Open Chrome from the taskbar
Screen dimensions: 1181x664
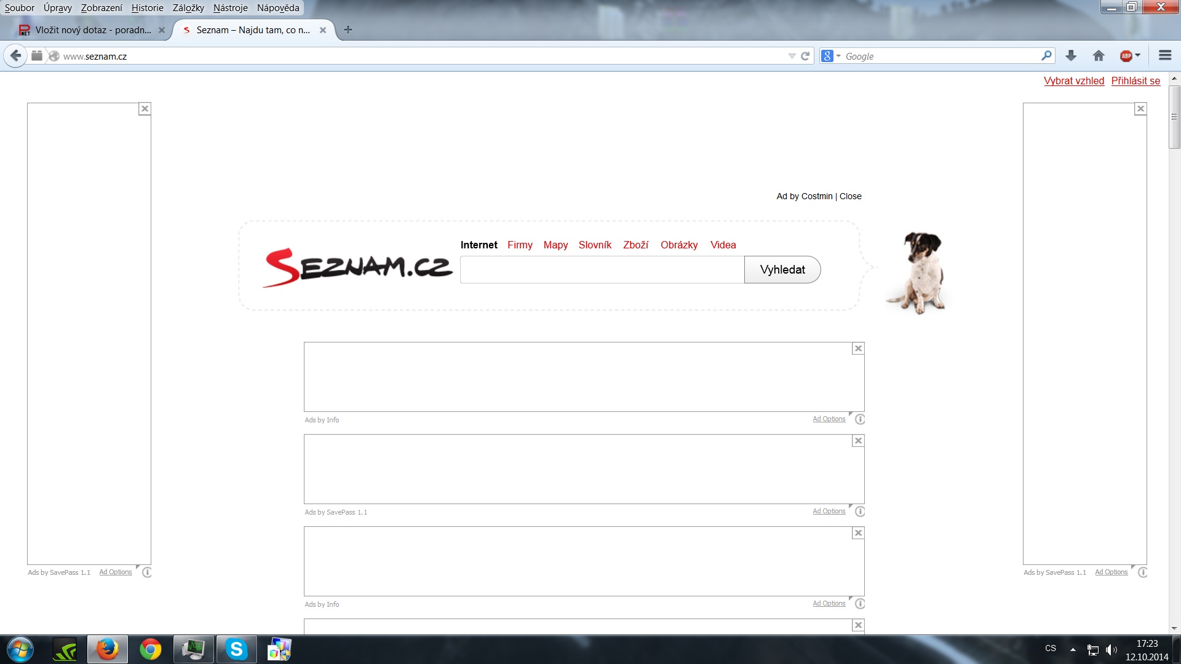click(x=150, y=649)
